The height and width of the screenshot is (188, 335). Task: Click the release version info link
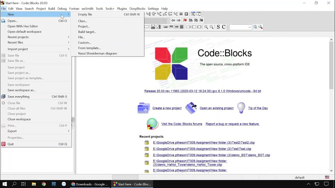[203, 91]
